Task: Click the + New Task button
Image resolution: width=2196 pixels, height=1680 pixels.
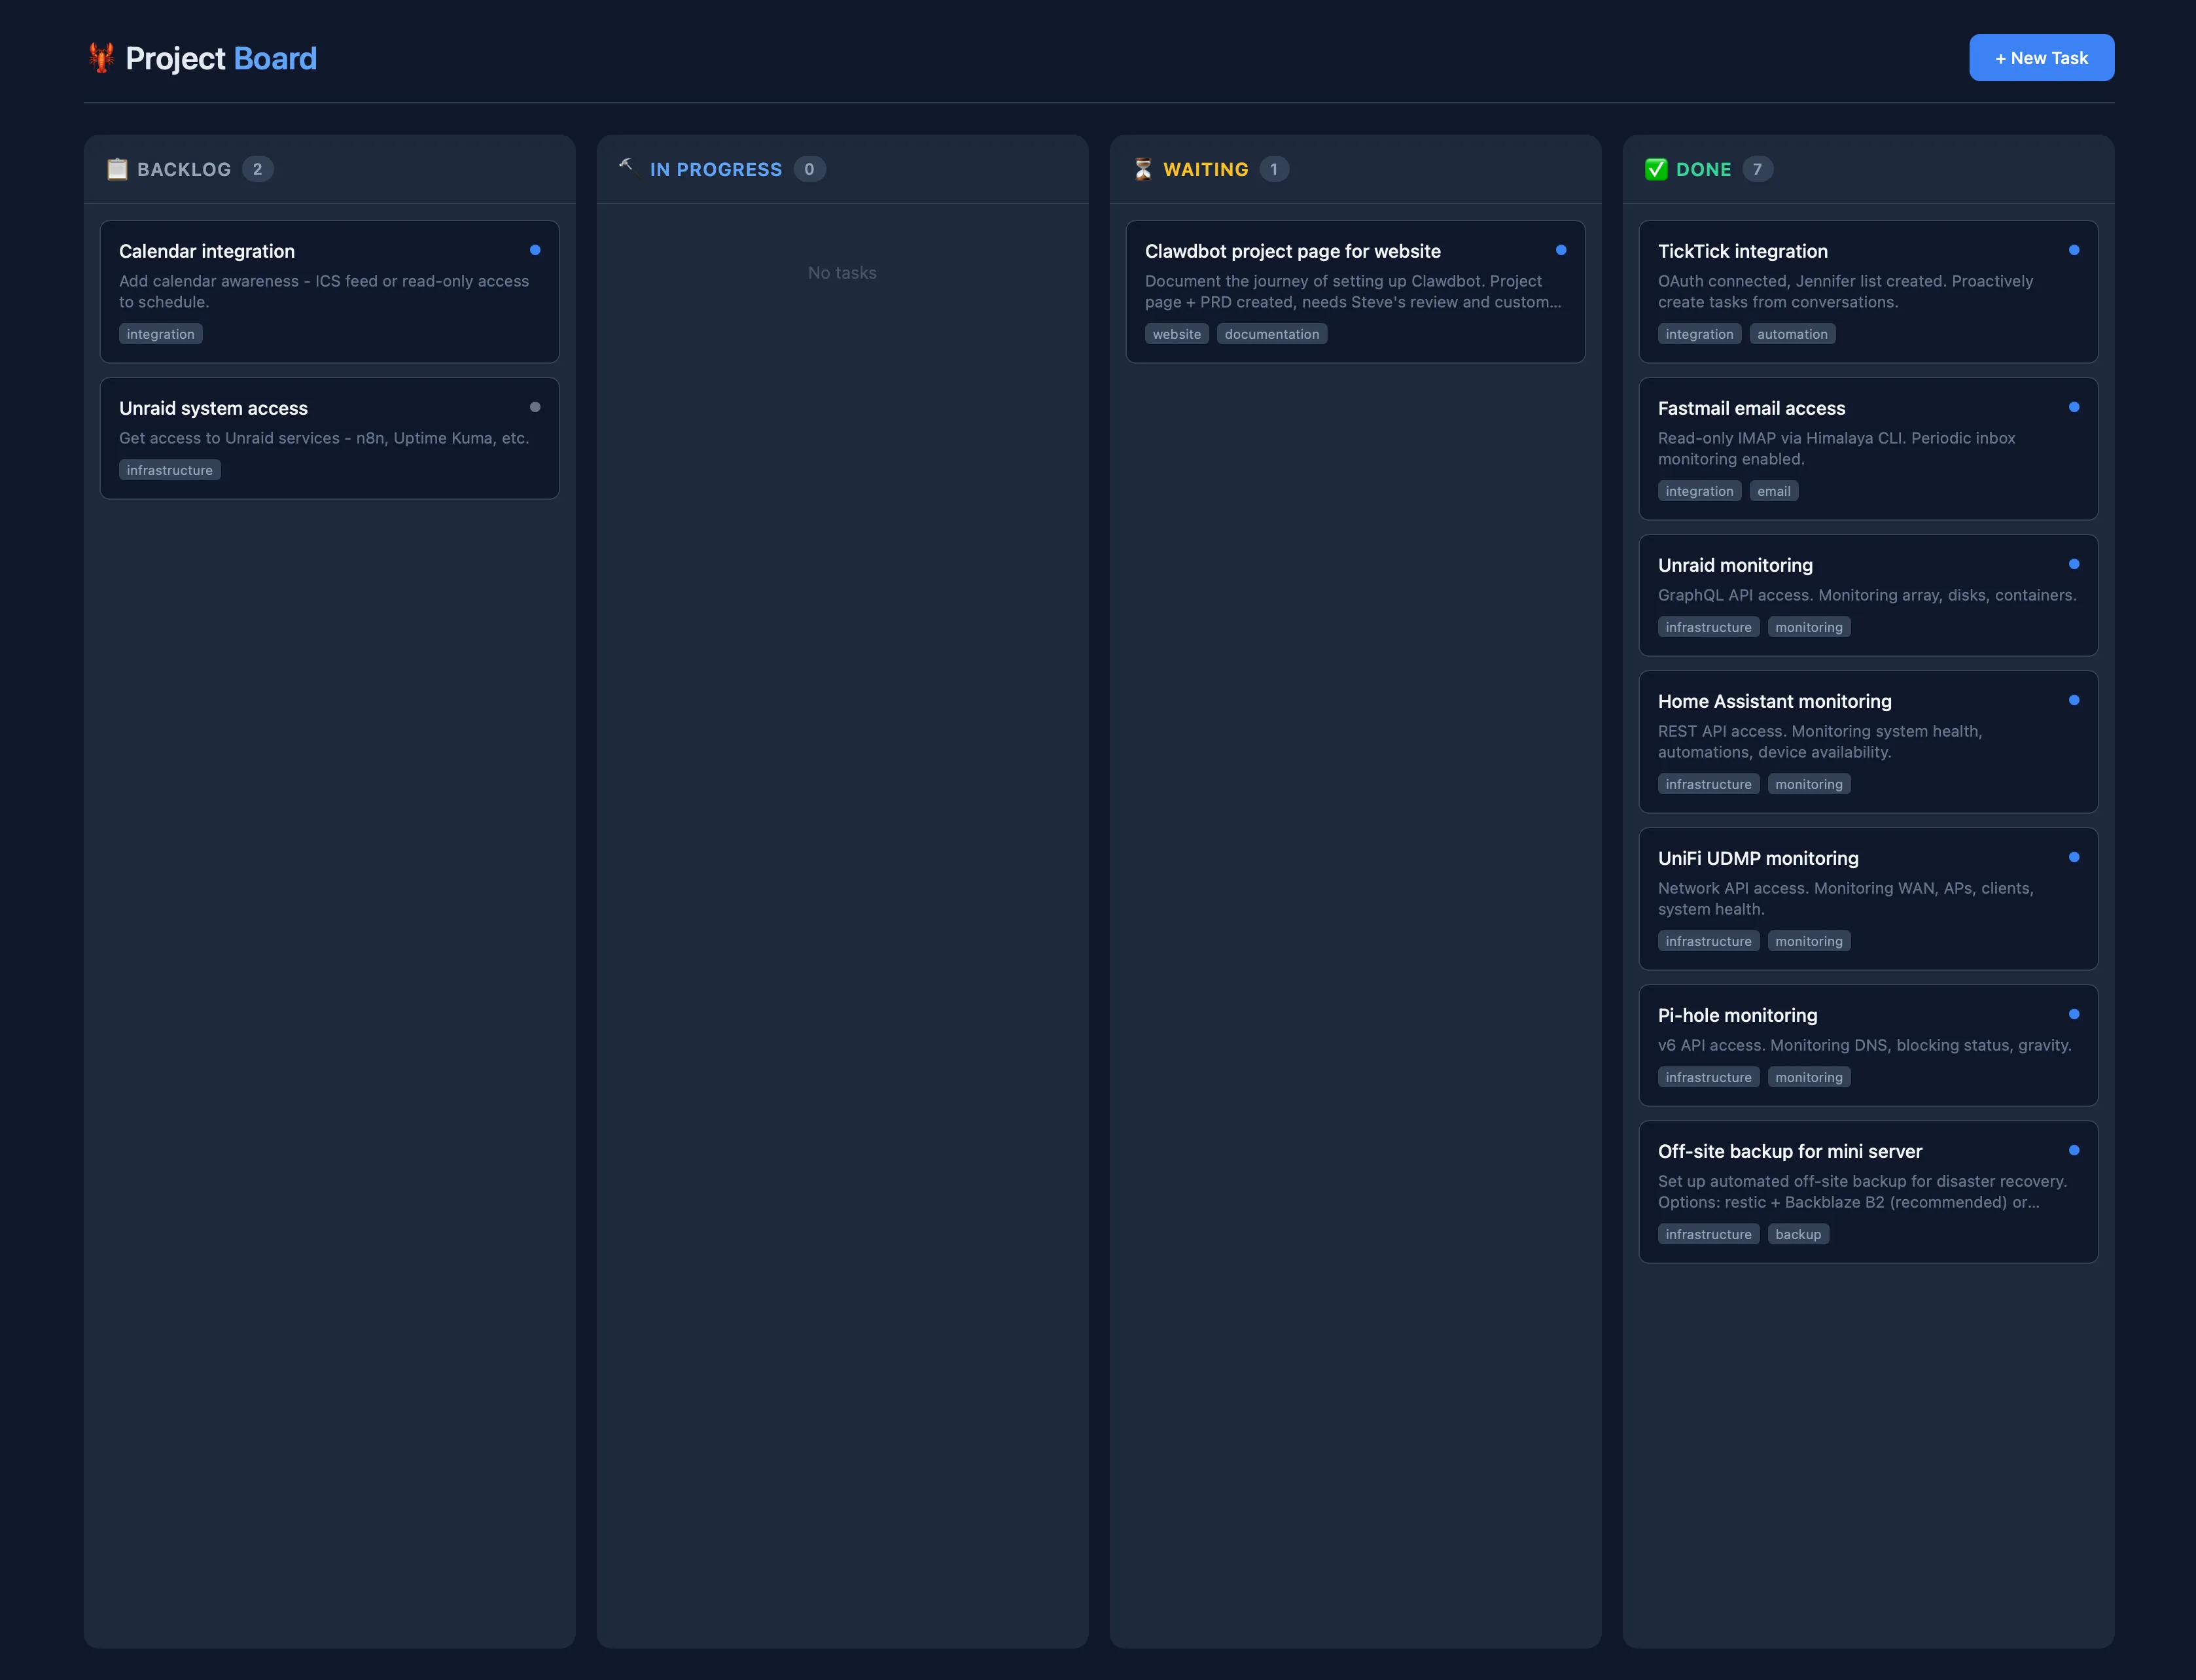Action: click(2041, 57)
